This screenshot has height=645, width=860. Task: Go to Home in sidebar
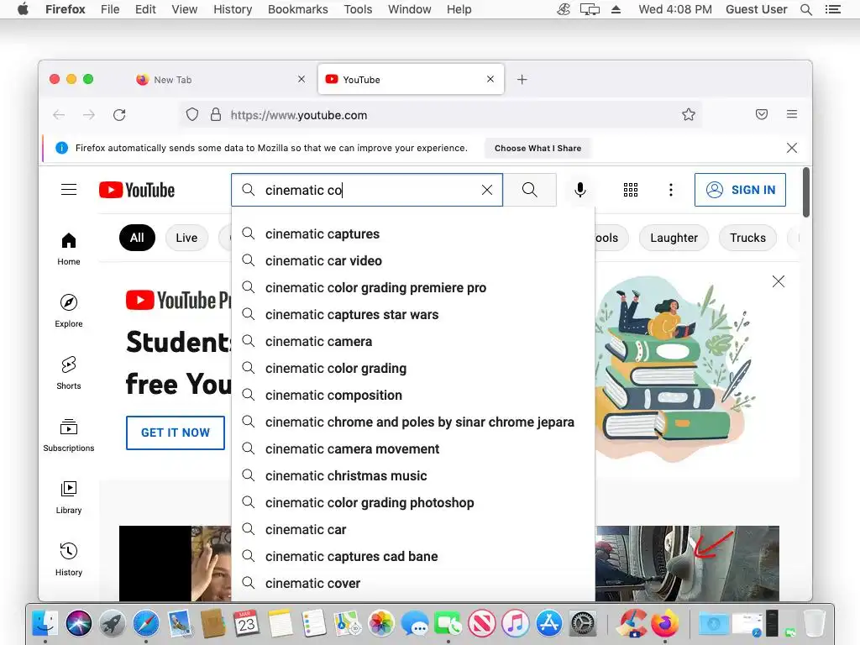[69, 249]
